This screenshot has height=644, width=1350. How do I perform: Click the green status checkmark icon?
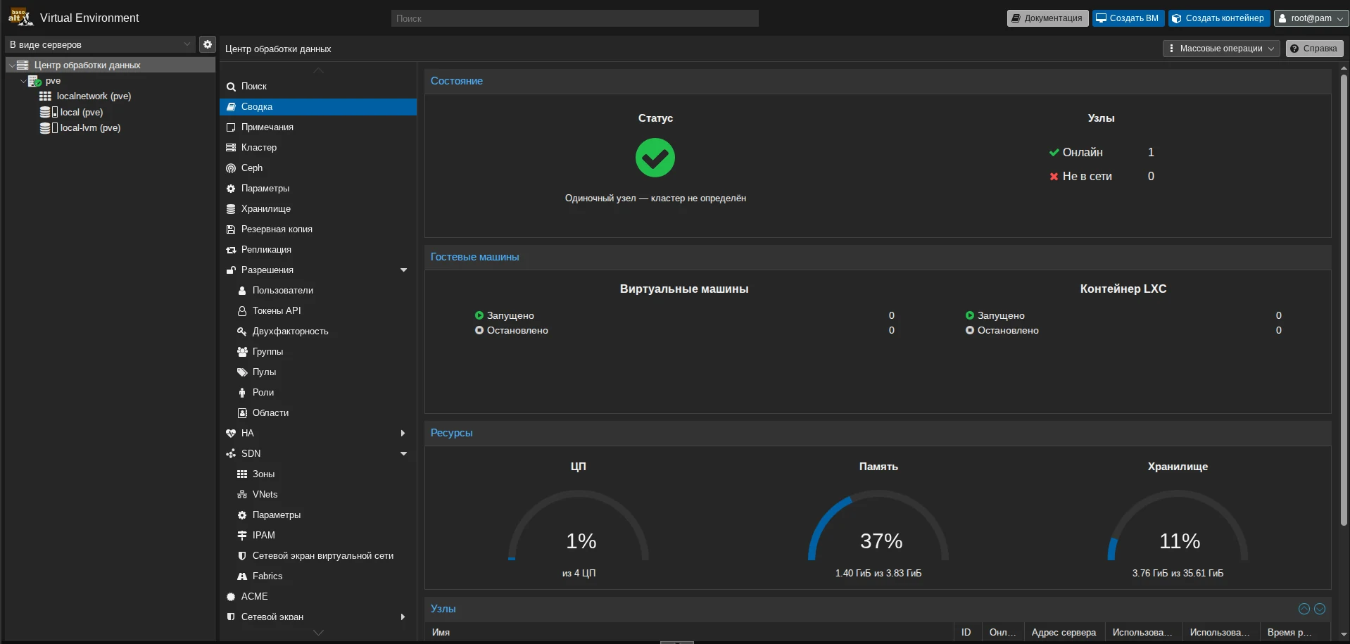(655, 158)
